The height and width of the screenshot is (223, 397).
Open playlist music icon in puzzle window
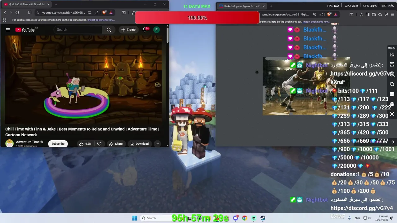click(361, 15)
